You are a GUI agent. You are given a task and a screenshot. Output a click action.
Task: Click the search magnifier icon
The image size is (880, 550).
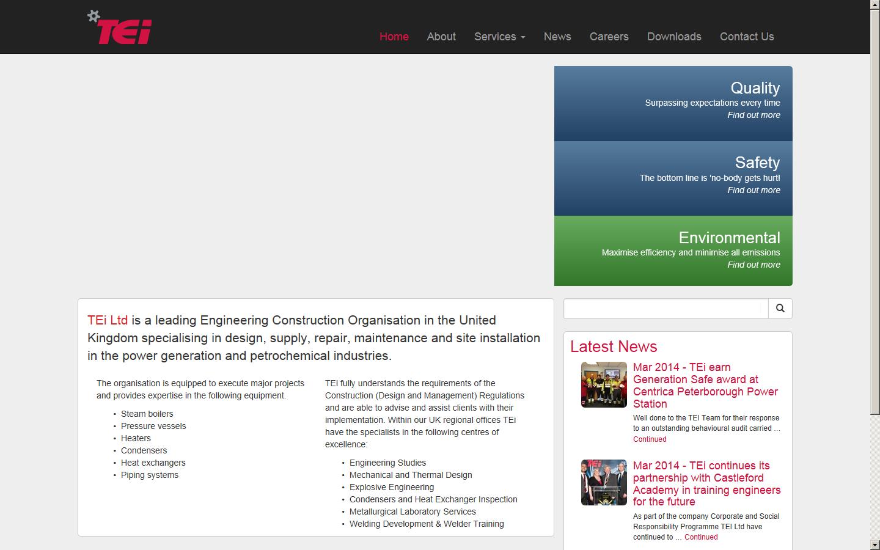tap(780, 309)
